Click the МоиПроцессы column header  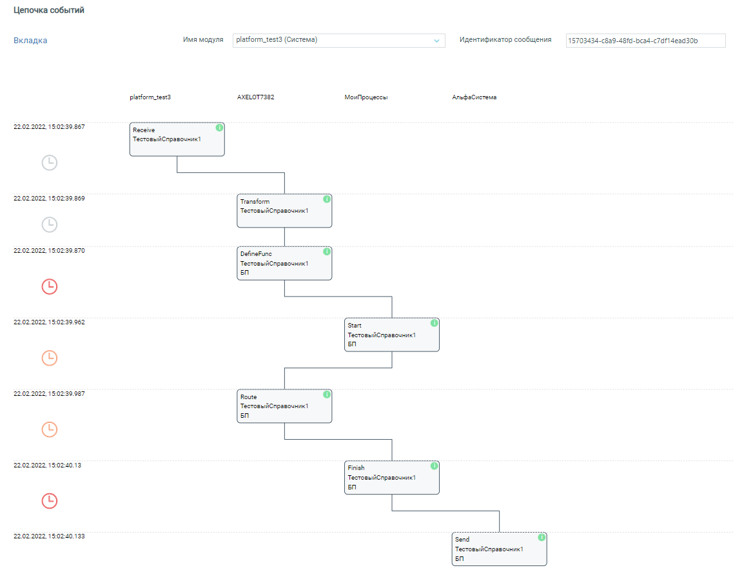pyautogui.click(x=366, y=98)
